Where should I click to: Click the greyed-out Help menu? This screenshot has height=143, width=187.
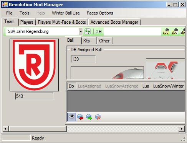pyautogui.click(x=41, y=13)
